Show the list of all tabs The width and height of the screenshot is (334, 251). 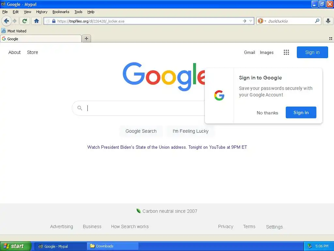pos(331,39)
